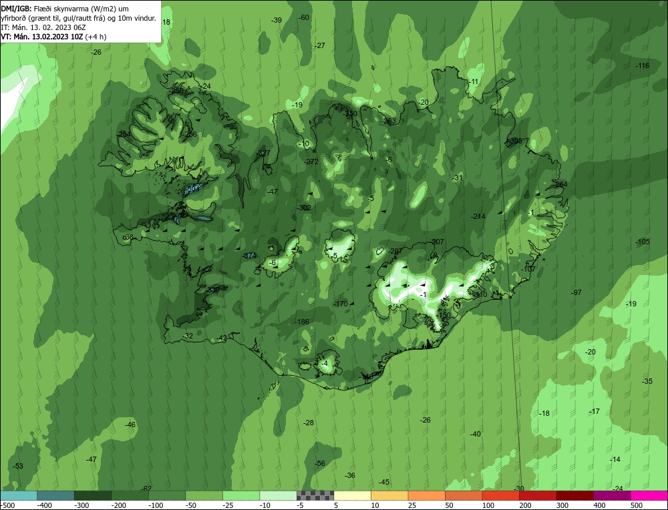Click the -35 value near the right edge
Viewport: 668px width, 510px height.
(647, 381)
